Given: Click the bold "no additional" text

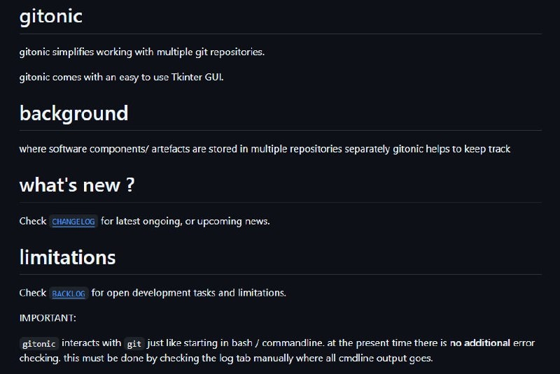Looking at the screenshot, I should coord(479,343).
